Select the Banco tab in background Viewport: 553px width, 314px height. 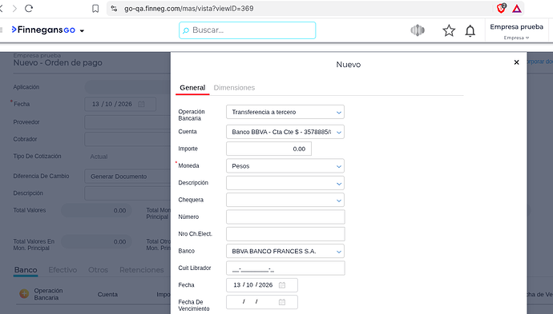pos(26,270)
